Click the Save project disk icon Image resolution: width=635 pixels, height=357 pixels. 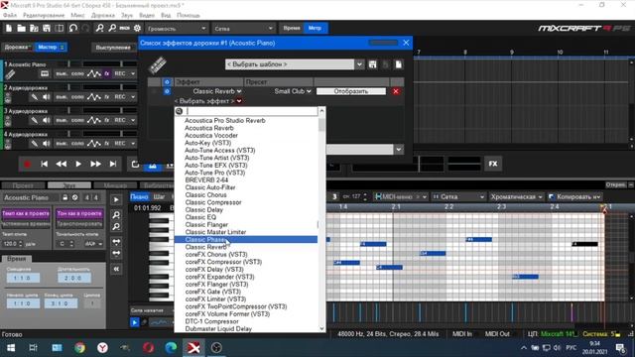(x=47, y=29)
